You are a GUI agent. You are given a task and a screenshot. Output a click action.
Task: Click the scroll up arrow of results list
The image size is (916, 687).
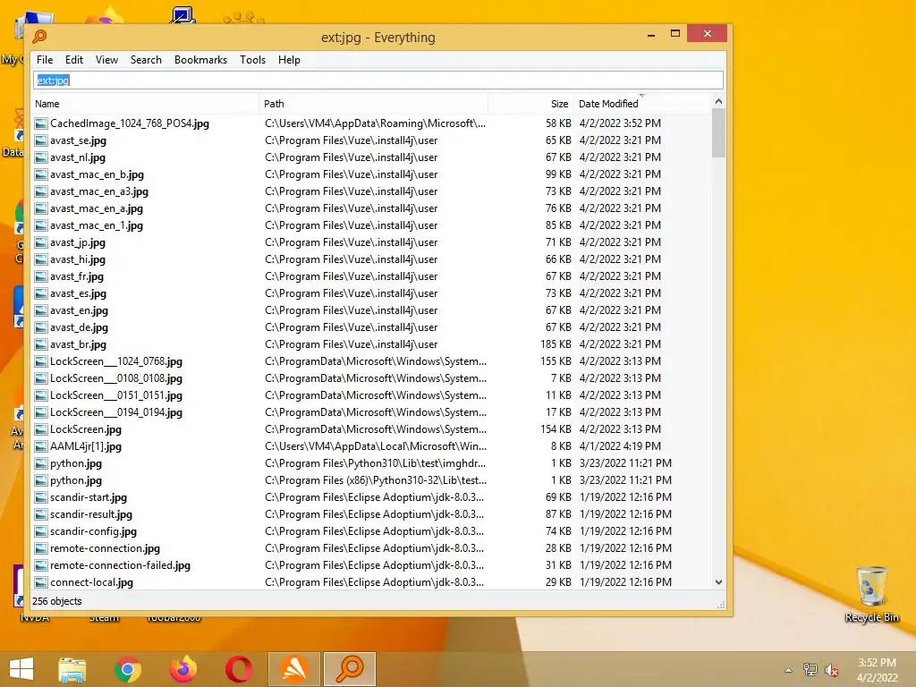click(x=718, y=102)
